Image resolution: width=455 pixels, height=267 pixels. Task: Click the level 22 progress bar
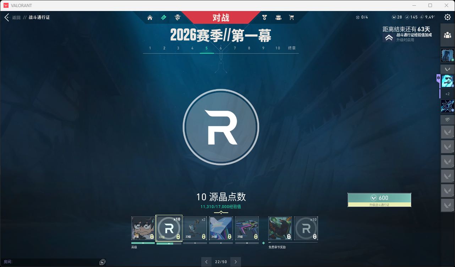(x=169, y=244)
